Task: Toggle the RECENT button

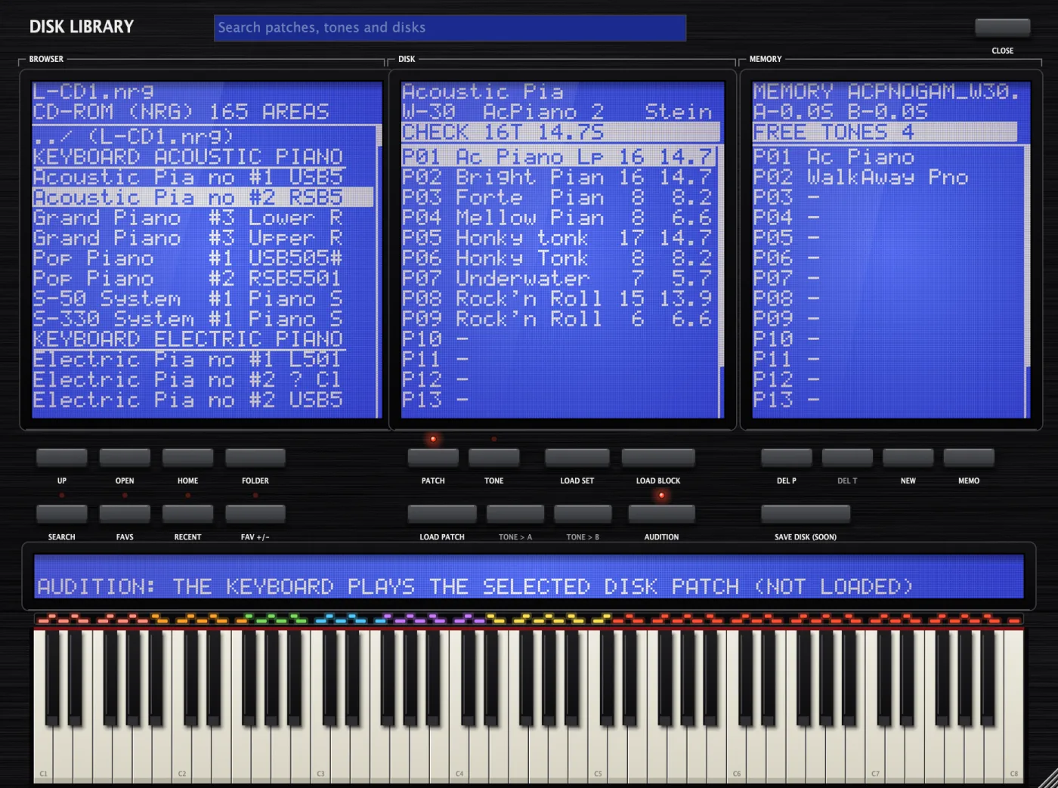Action: (x=187, y=514)
